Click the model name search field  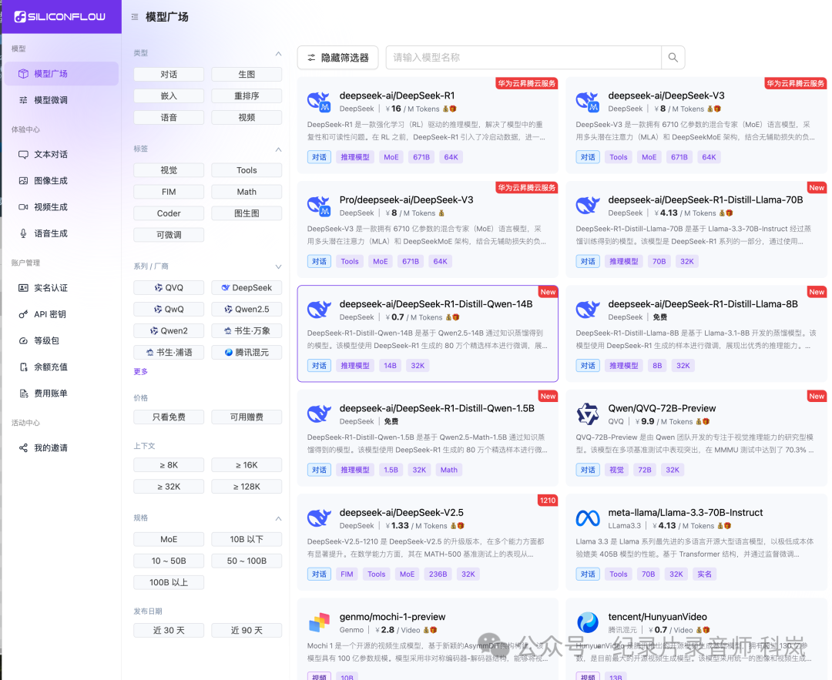(x=524, y=57)
